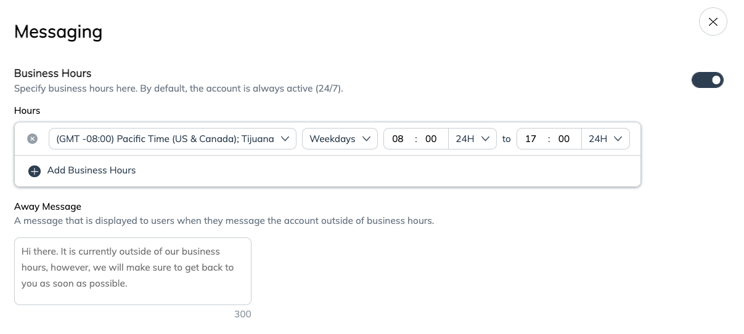Toggle the Business Hours switch off
Image resolution: width=744 pixels, height=334 pixels.
[707, 80]
